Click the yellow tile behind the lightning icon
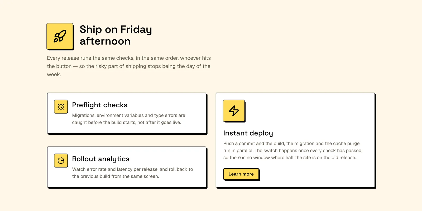The height and width of the screenshot is (211, 422). click(x=234, y=111)
